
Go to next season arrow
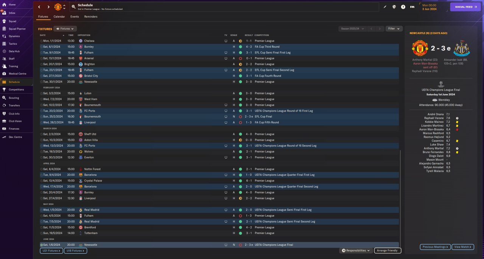380,29
